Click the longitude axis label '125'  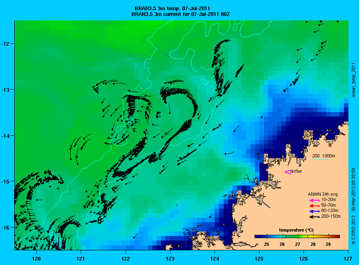[x=259, y=259]
